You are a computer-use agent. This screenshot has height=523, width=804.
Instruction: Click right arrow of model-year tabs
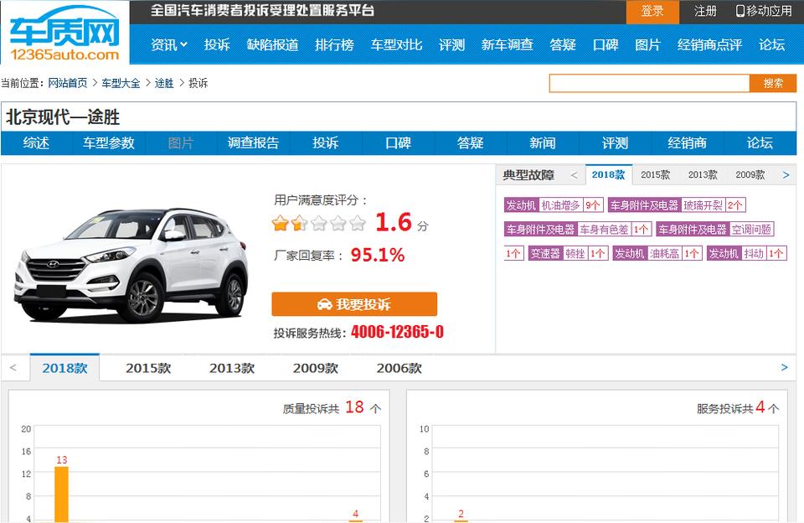(x=784, y=367)
